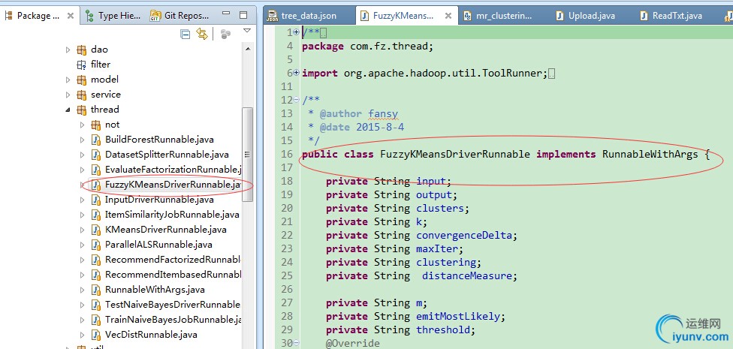
Task: Click RecommendItembasedRunnable file icon
Action: (96, 274)
